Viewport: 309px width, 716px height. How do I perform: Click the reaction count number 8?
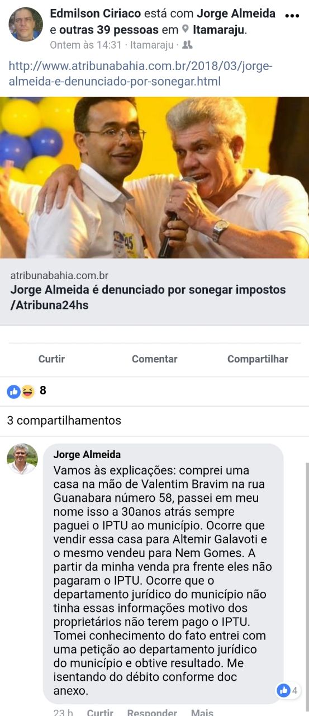click(43, 391)
